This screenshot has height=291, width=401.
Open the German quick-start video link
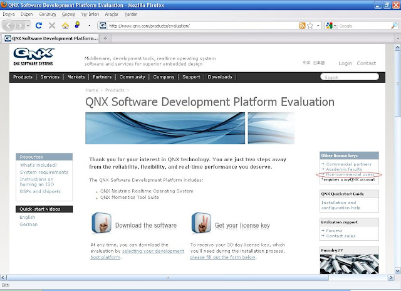[28, 224]
